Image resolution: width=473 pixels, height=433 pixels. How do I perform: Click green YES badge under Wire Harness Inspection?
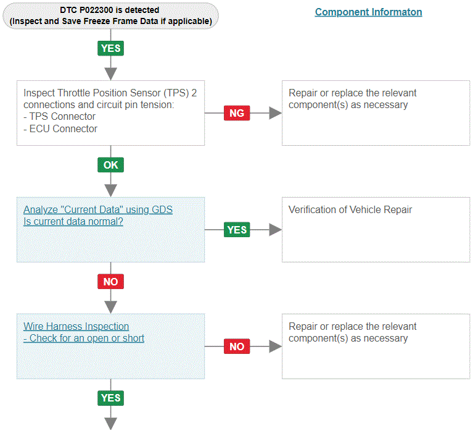pos(110,398)
